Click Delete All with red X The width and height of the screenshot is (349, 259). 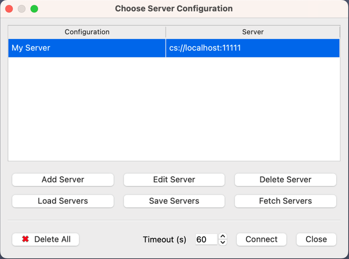[x=46, y=239]
